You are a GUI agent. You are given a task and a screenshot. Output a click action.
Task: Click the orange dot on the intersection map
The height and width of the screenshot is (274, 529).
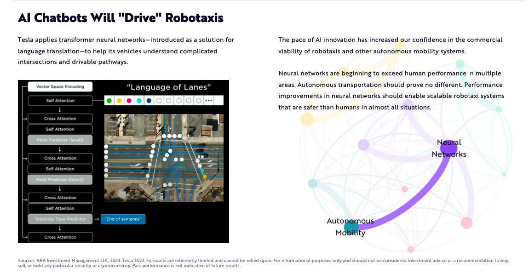click(x=205, y=177)
